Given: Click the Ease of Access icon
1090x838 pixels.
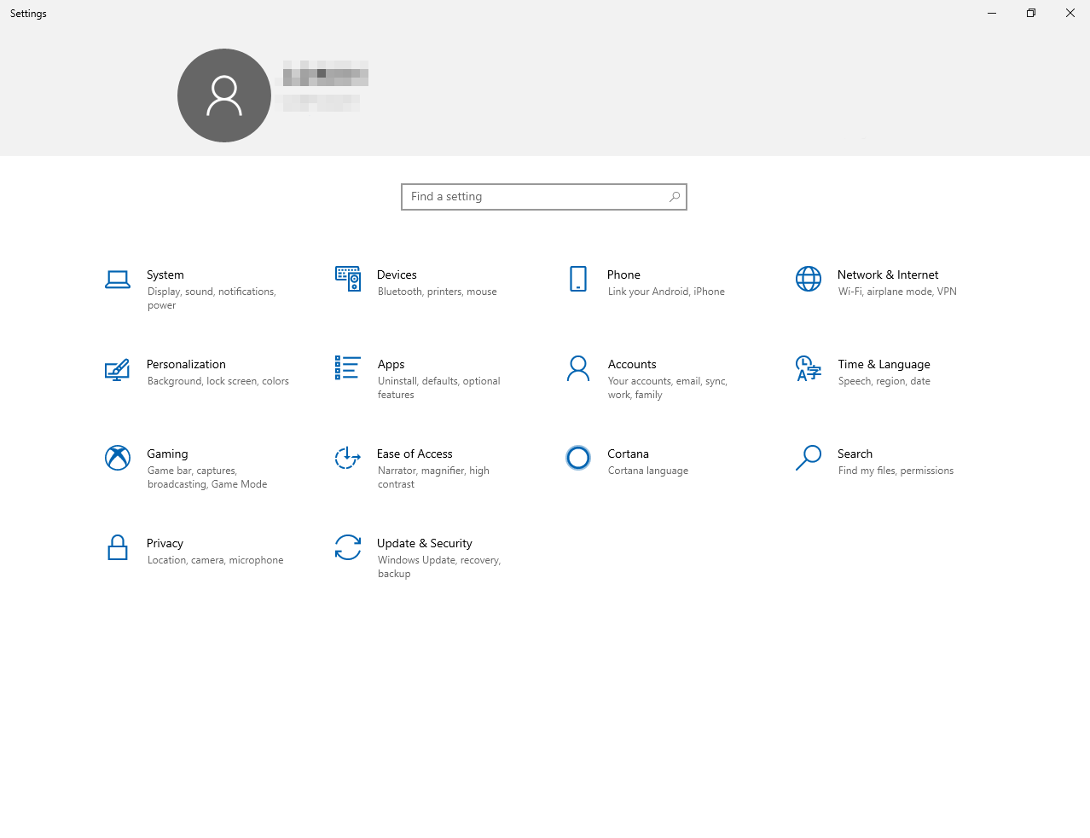Looking at the screenshot, I should [348, 458].
